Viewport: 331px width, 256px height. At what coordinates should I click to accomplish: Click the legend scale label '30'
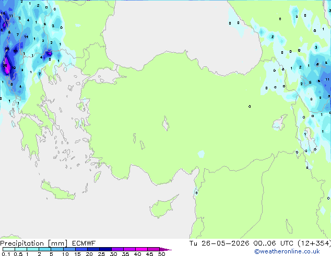coord(113,254)
